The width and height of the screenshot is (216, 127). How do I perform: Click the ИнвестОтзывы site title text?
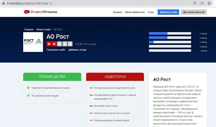44,12
